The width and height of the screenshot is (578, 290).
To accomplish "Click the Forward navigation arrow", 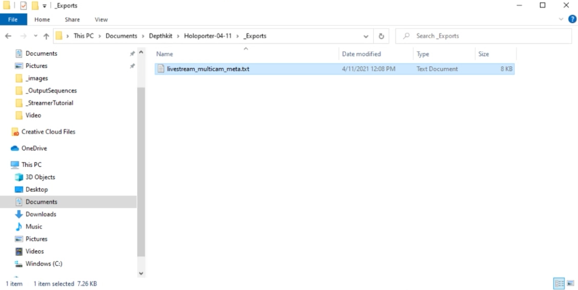I will click(x=23, y=36).
